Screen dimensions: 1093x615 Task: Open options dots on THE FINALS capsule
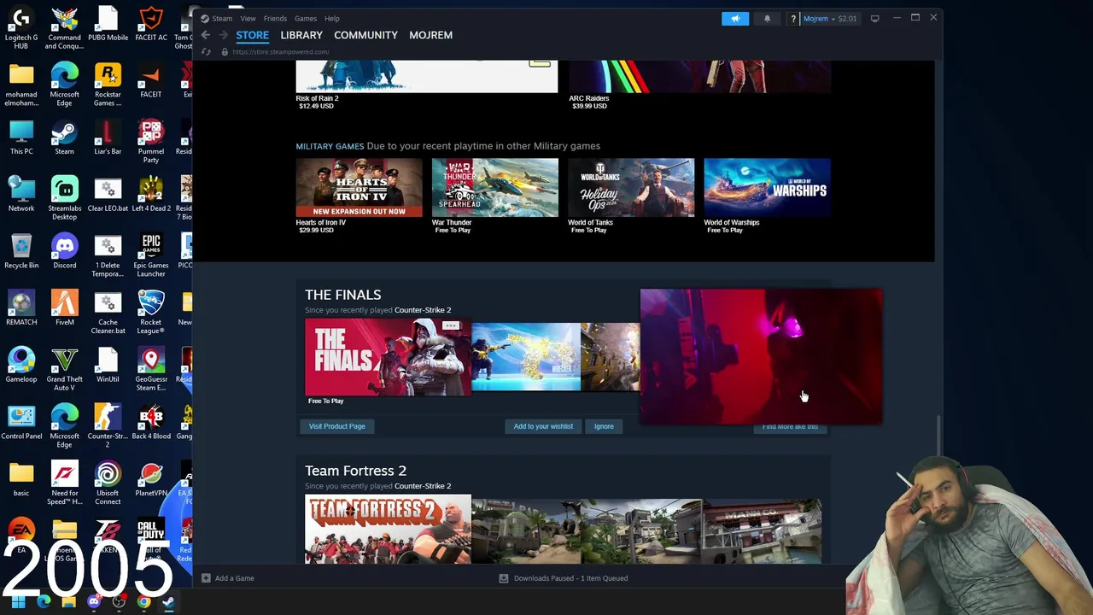coord(451,326)
